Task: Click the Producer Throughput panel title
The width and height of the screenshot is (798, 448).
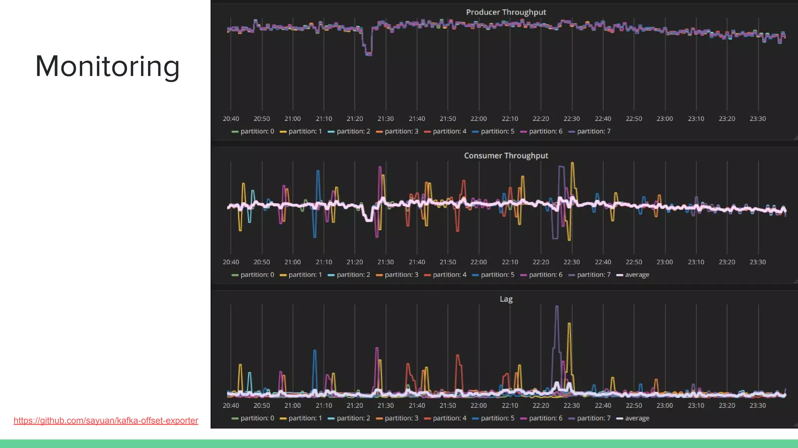Action: coord(506,12)
